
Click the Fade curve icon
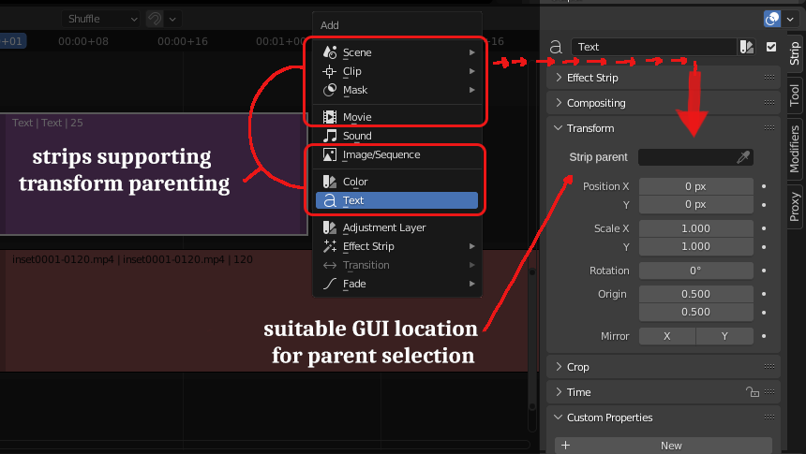click(330, 284)
